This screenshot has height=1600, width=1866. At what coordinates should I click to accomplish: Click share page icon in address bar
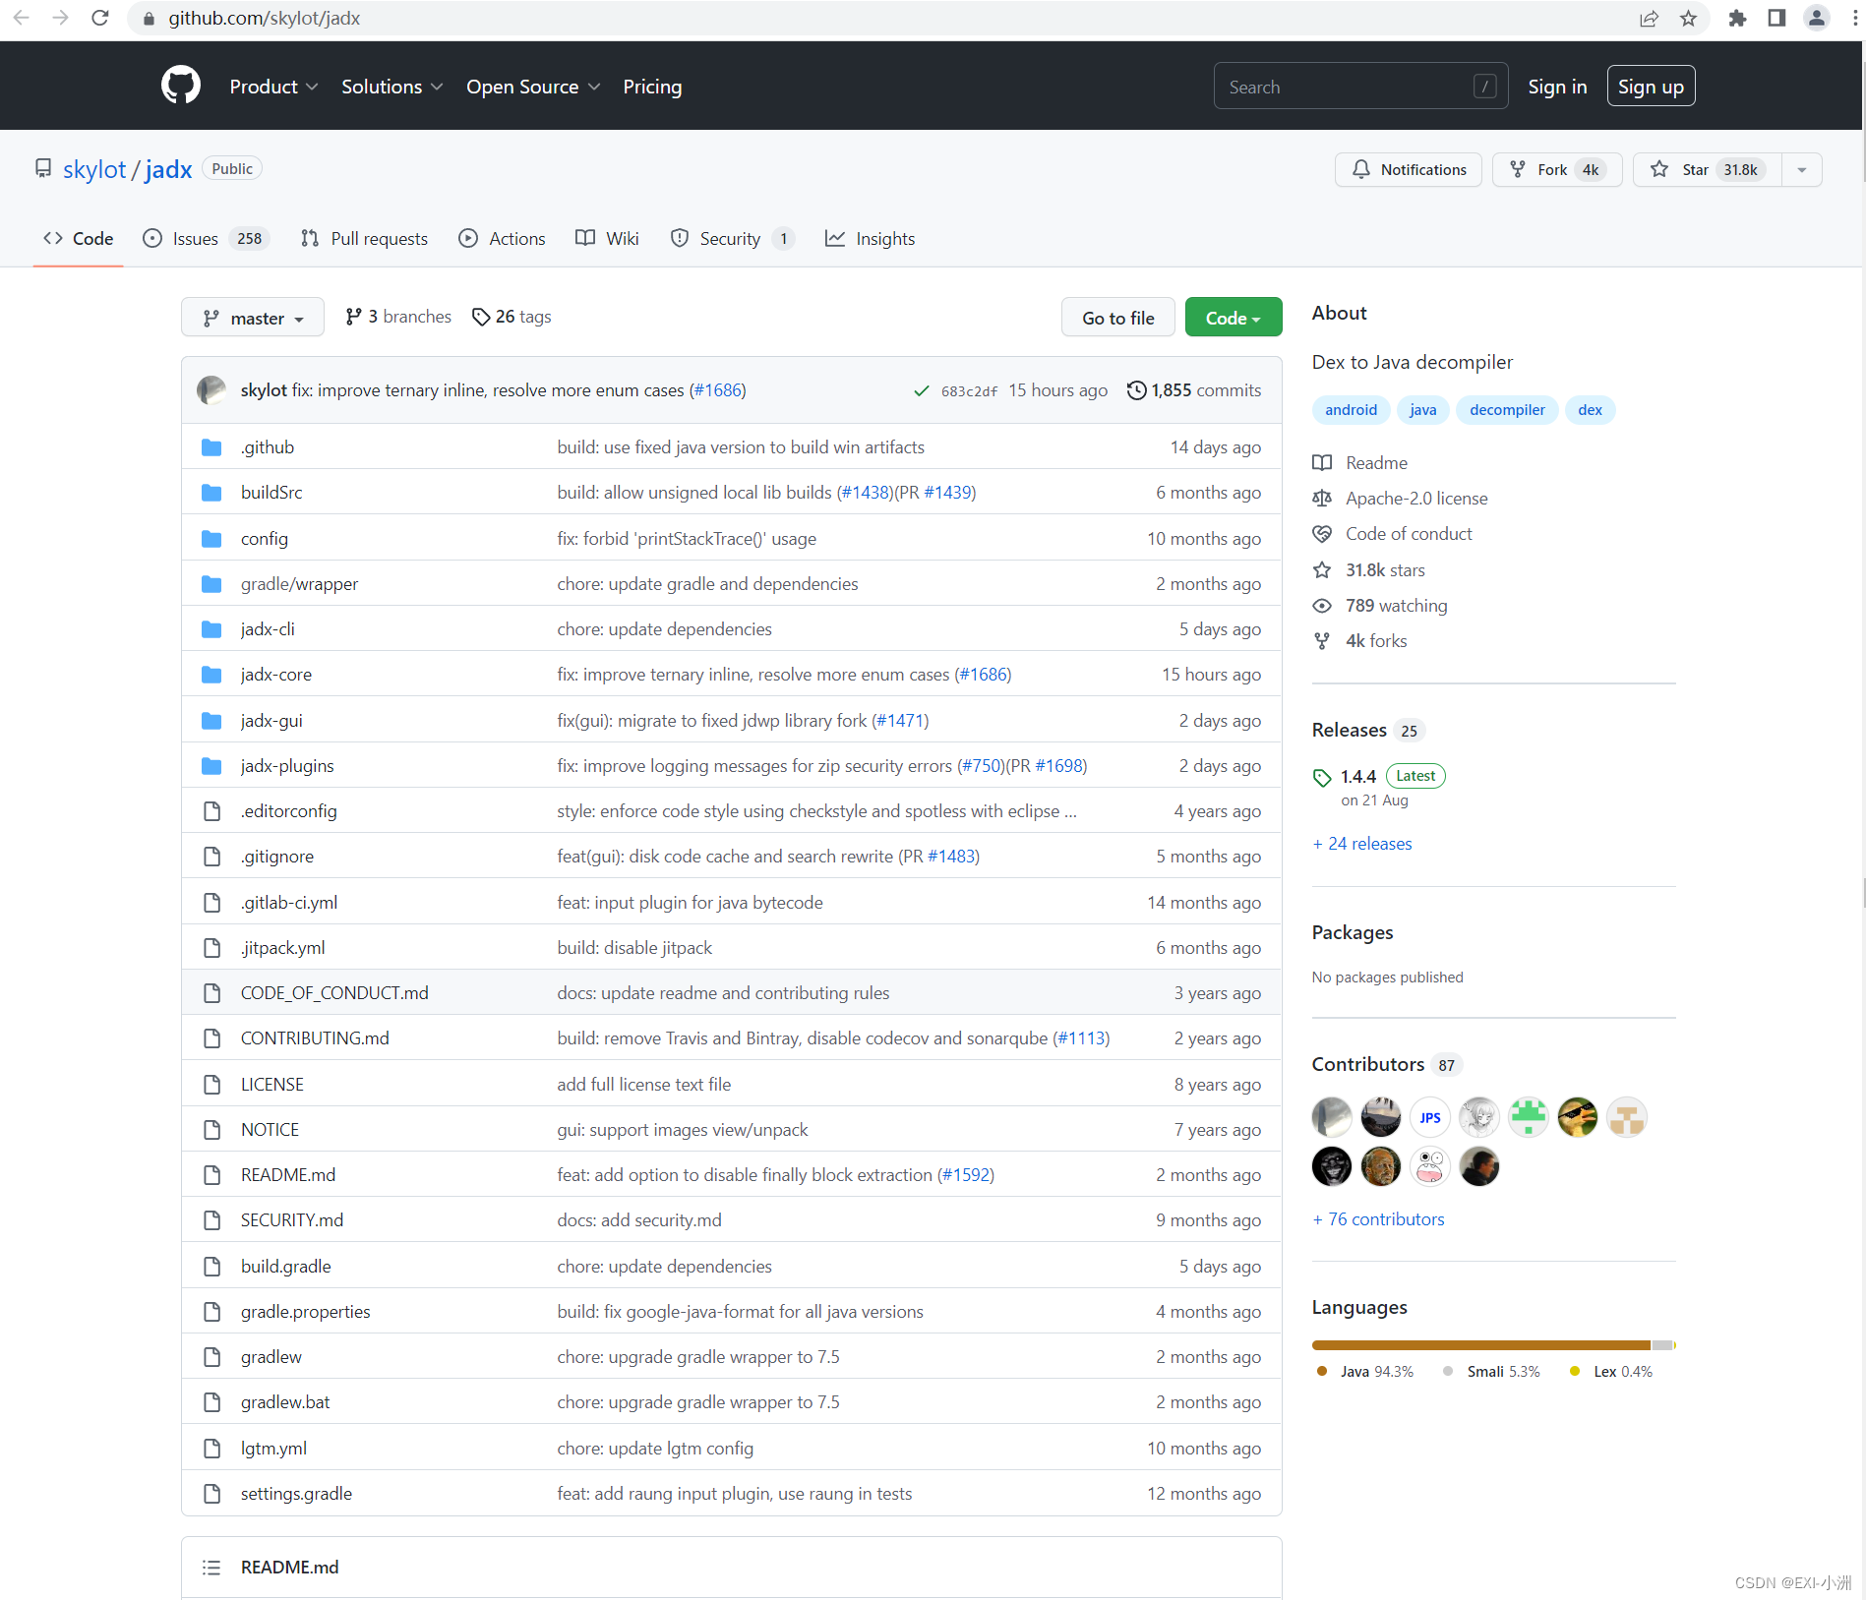[x=1649, y=18]
